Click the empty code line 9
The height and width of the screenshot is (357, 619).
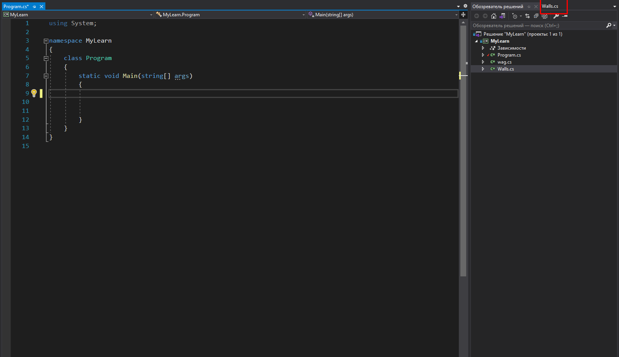click(253, 93)
